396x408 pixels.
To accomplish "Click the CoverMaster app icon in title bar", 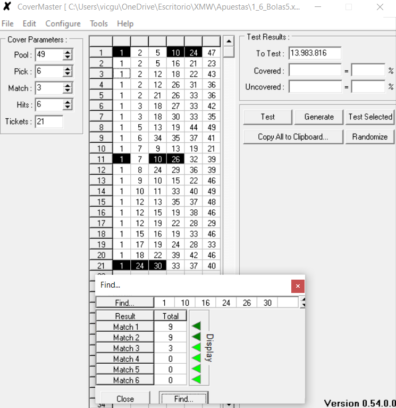I will tap(7, 6).
